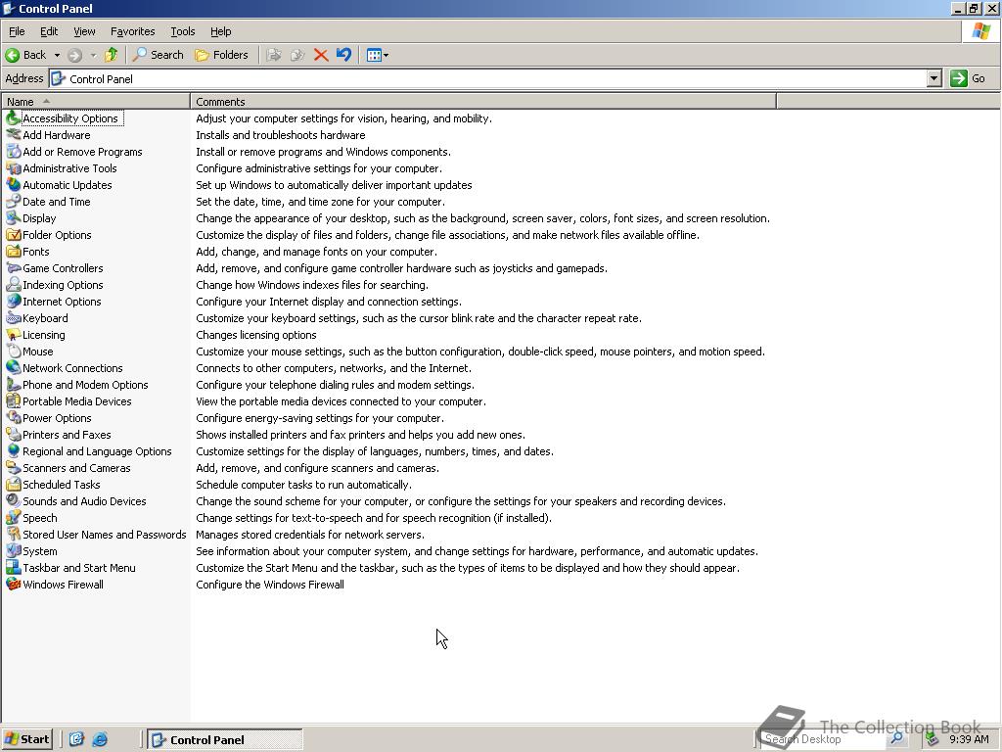
Task: Select Portable Media Devices icon
Action: pyautogui.click(x=14, y=400)
